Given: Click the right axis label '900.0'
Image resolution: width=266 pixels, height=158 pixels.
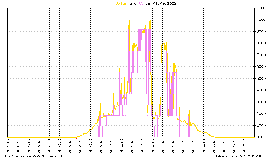Looking at the screenshot, I should 261,31.
